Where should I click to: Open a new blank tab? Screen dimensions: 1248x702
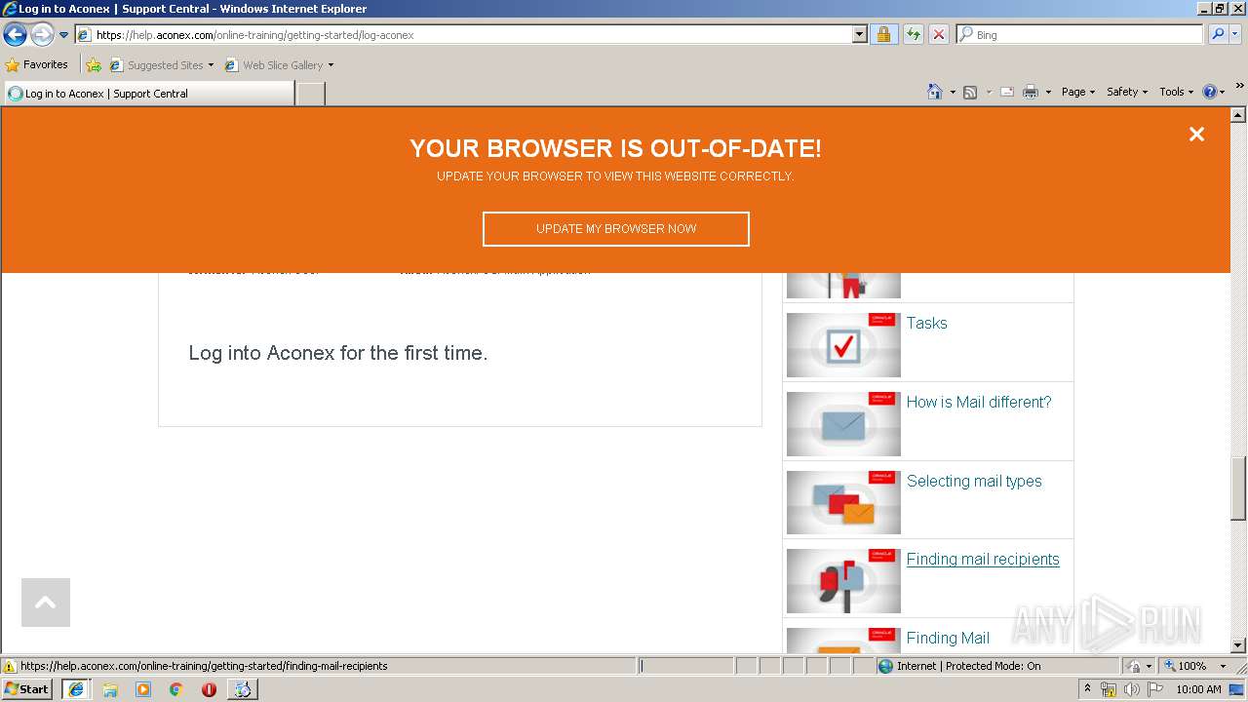pyautogui.click(x=310, y=94)
